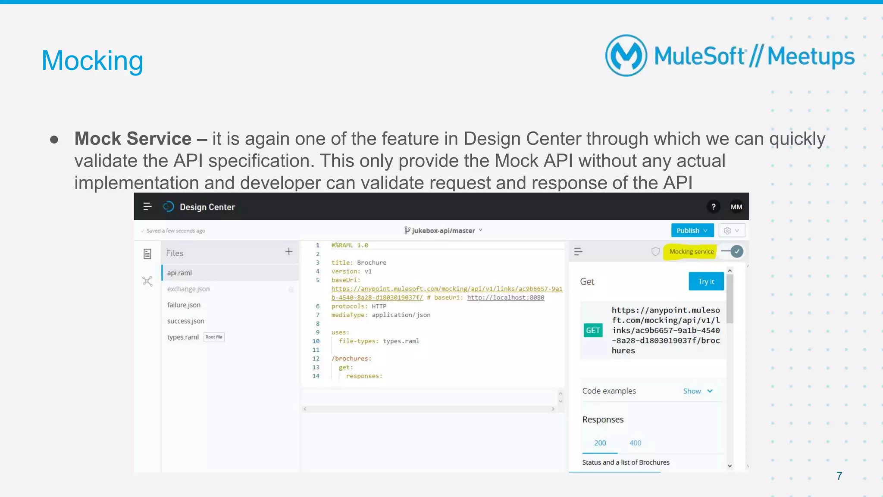Click the Get heading in documentation panel
This screenshot has height=497, width=883.
pyautogui.click(x=587, y=281)
